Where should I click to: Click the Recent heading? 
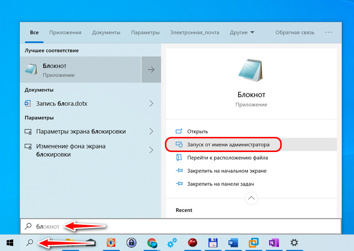tap(184, 210)
